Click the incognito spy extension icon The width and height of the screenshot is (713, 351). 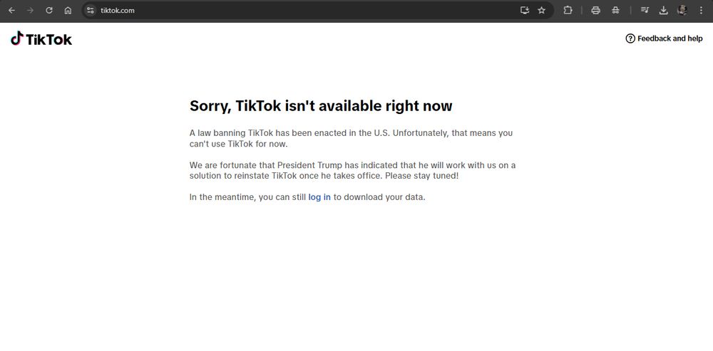click(x=616, y=10)
